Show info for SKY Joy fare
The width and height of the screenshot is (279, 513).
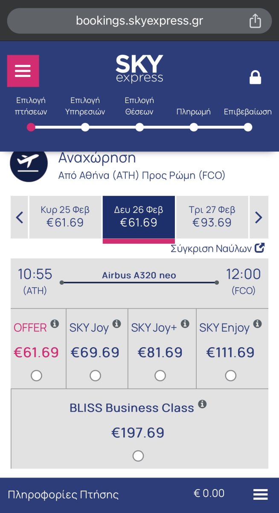point(117,324)
